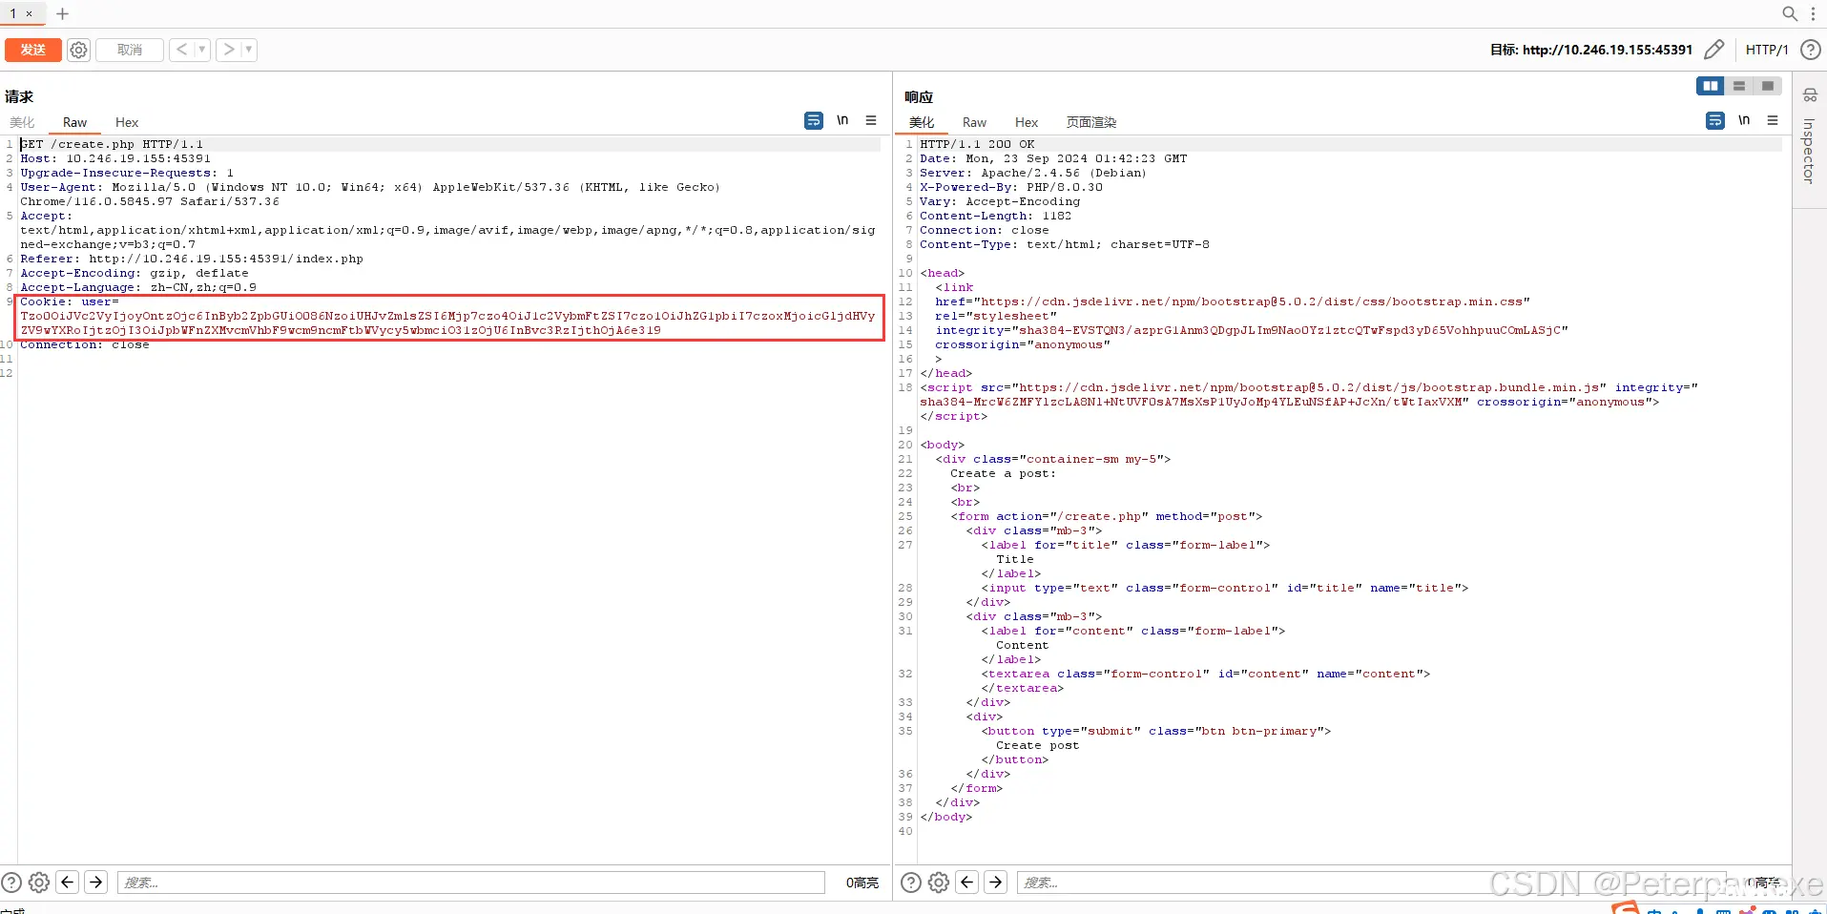Toggle word wrap in the request editor

tap(813, 120)
